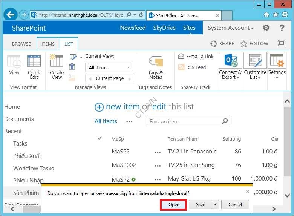Screen dimensions: 294x216
Task: Open Documents in the left navigation
Action: pyautogui.click(x=19, y=119)
